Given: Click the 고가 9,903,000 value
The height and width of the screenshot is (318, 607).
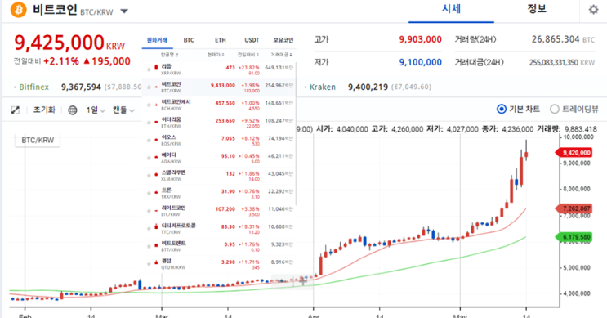Looking at the screenshot, I should 420,39.
